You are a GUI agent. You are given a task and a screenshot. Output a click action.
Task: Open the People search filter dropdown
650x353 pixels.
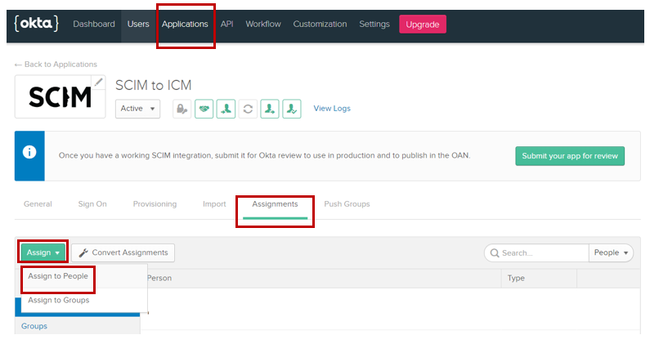[x=611, y=252]
